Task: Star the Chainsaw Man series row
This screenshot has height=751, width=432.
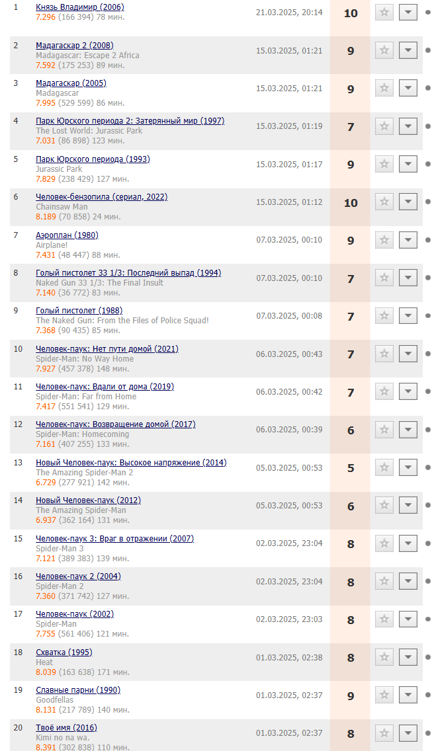Action: tap(384, 202)
